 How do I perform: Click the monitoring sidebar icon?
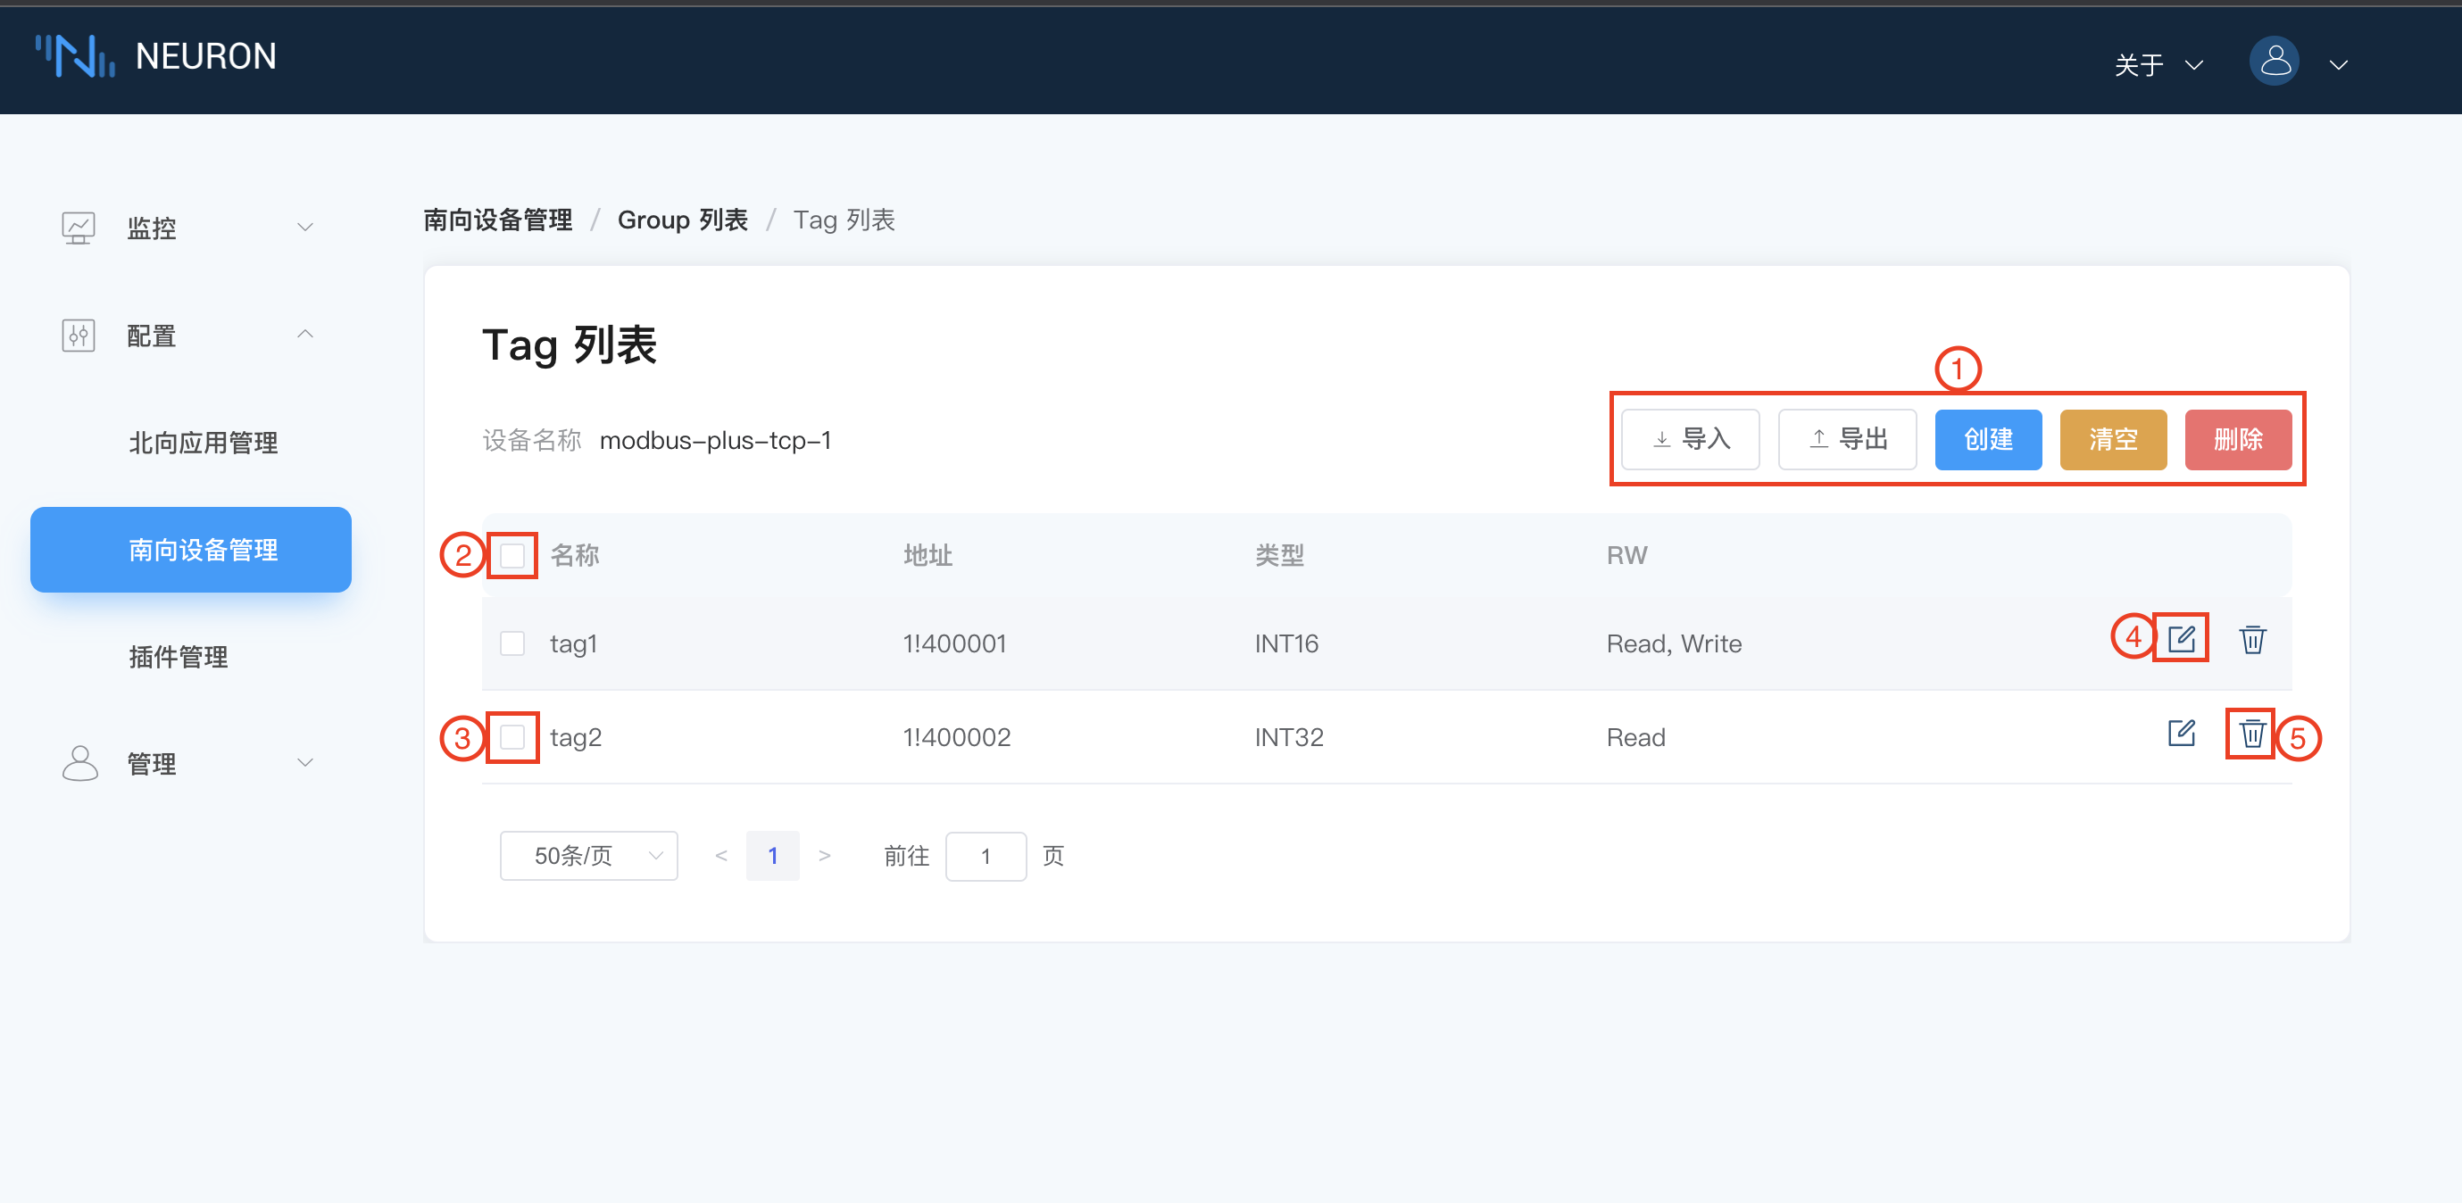[79, 228]
